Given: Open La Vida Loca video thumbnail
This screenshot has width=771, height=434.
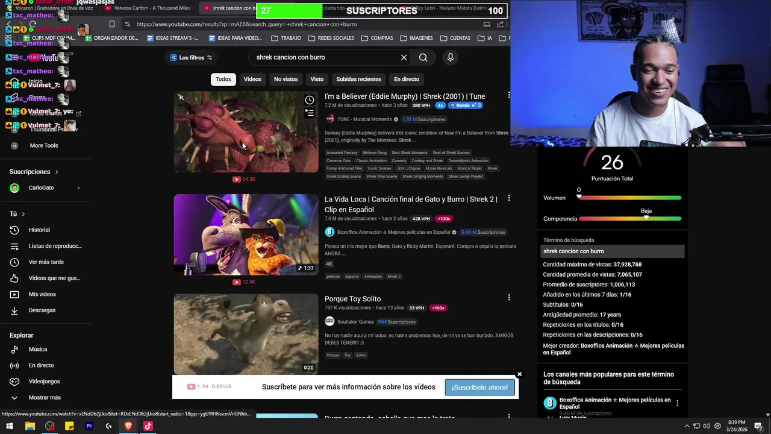Looking at the screenshot, I should pyautogui.click(x=246, y=234).
